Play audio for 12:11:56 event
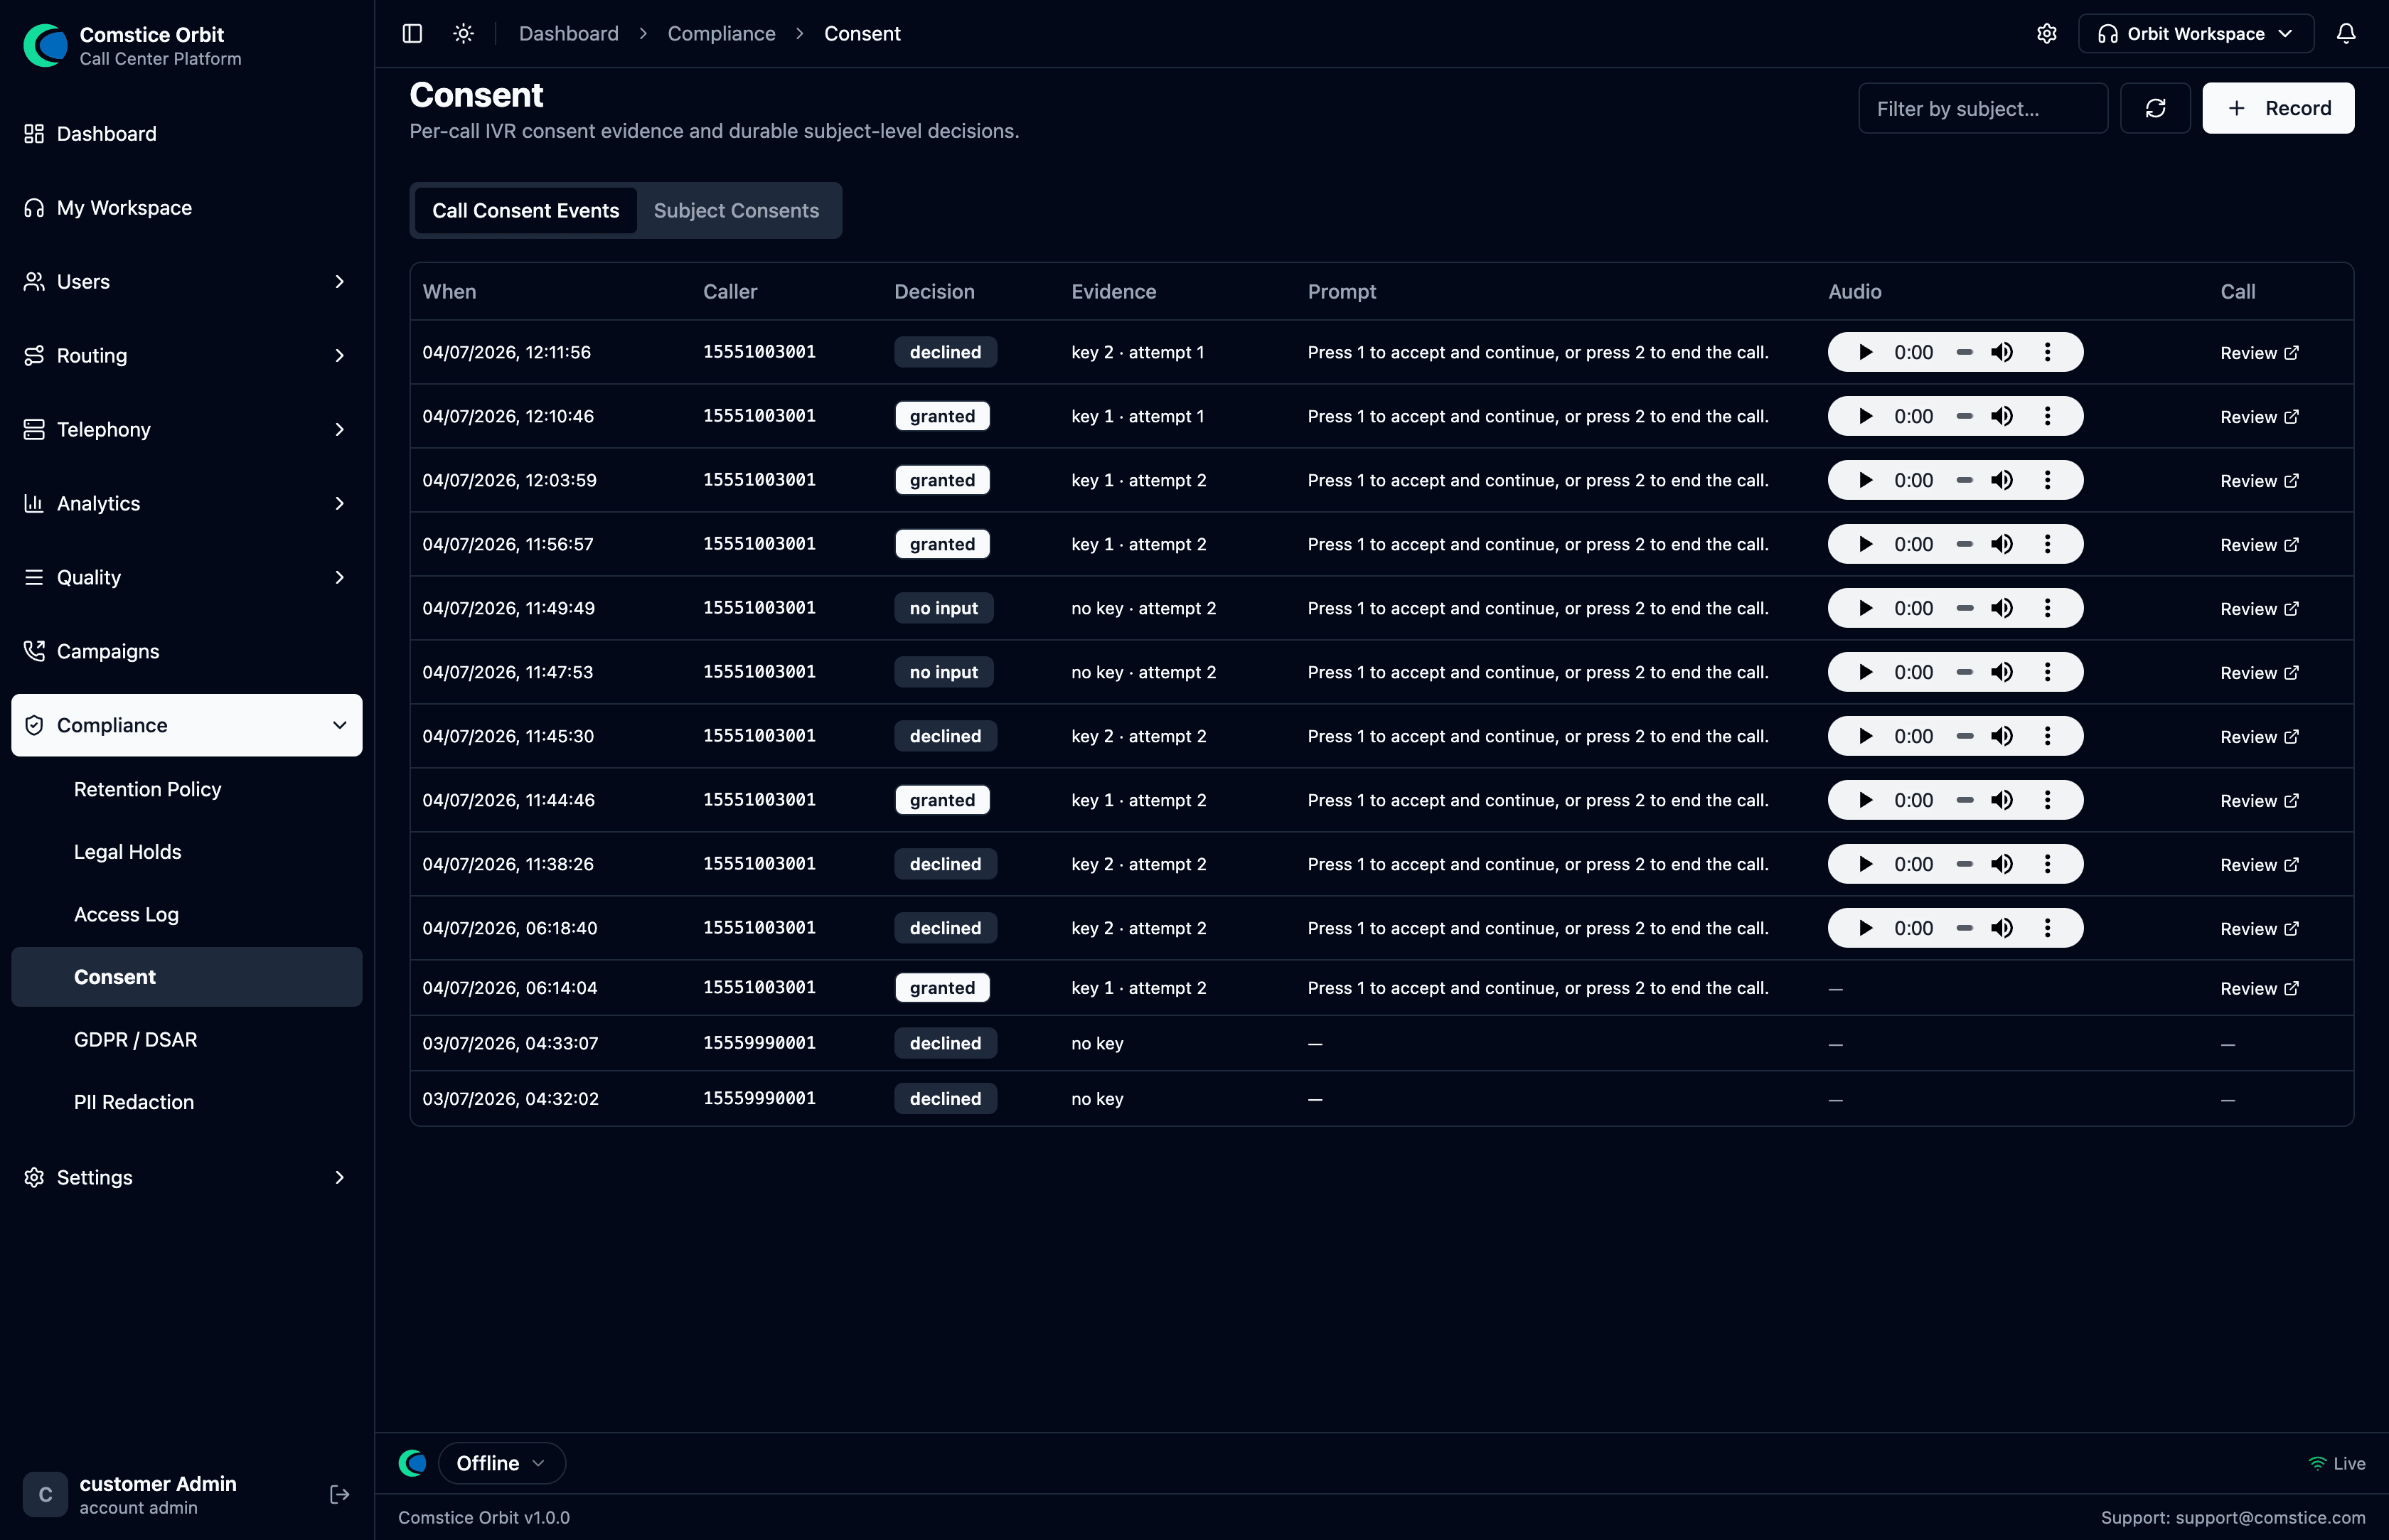The width and height of the screenshot is (2389, 1540). [1865, 352]
